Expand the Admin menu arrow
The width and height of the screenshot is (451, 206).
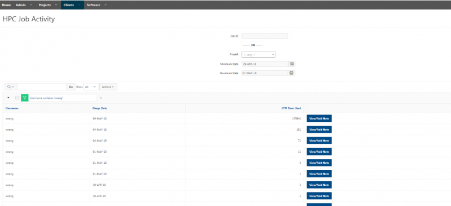point(31,5)
